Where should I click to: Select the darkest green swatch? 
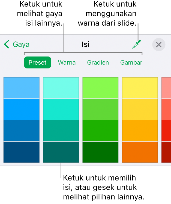(100, 152)
